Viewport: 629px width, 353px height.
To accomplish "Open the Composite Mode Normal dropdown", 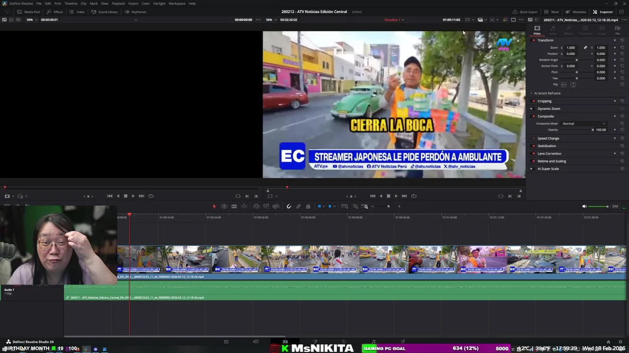I will click(584, 124).
